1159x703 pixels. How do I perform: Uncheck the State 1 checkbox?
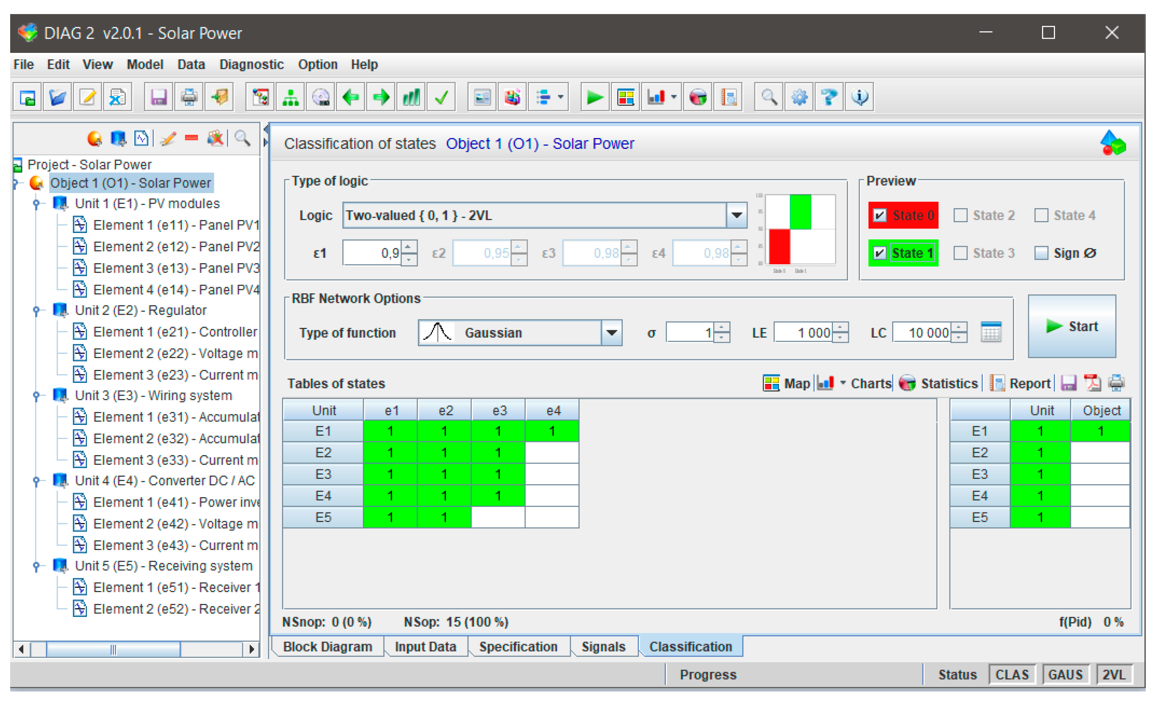[879, 253]
